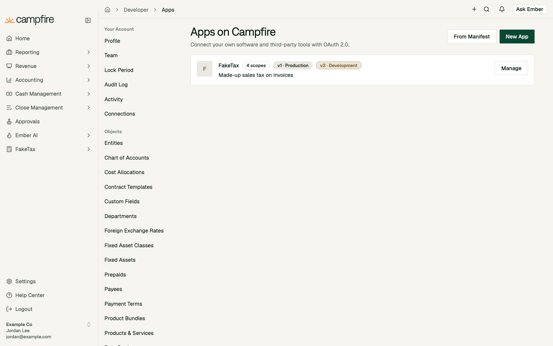The height and width of the screenshot is (346, 553).
Task: Open Chart of Accounts
Action: (127, 158)
